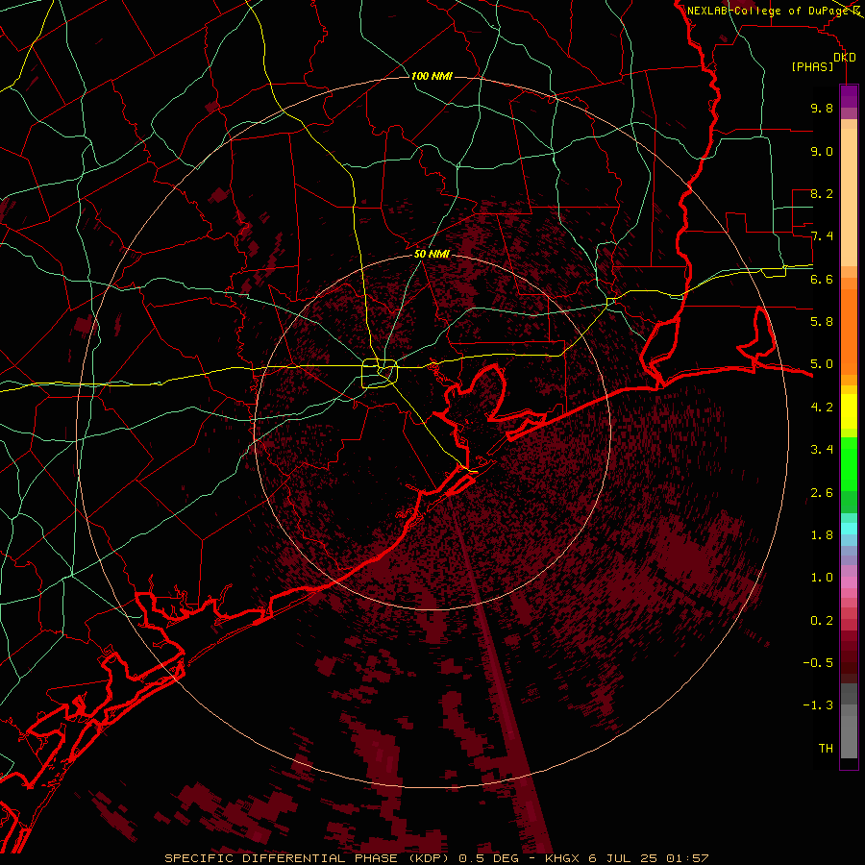Click the -1.3 scale value
Viewport: 865px width, 865px height.
pyautogui.click(x=818, y=705)
